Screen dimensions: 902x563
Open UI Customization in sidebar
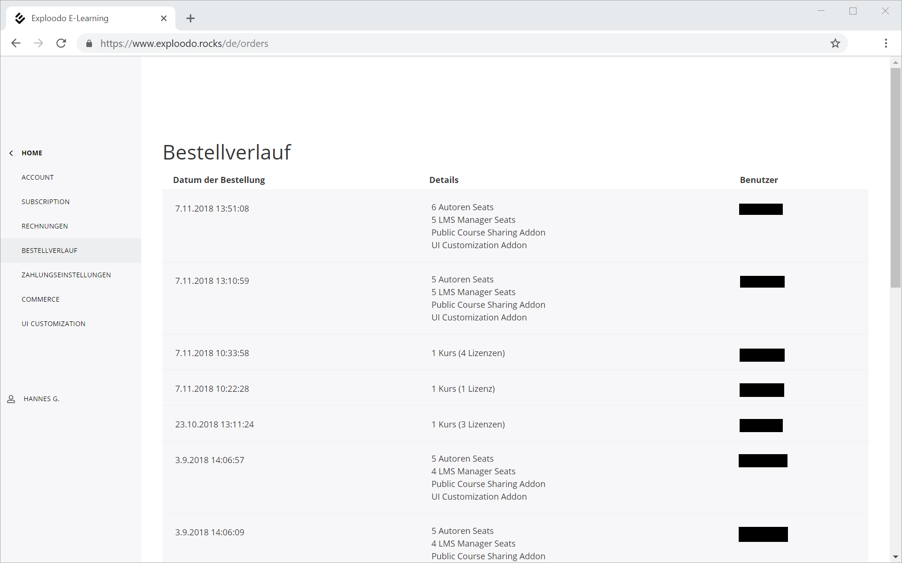point(54,324)
